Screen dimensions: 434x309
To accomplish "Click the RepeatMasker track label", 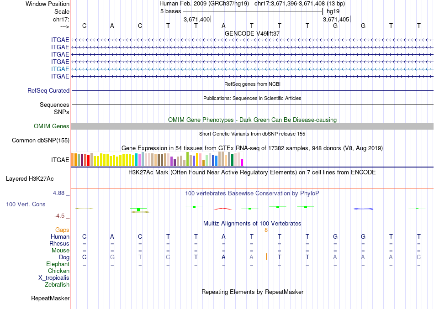I will tap(50, 298).
